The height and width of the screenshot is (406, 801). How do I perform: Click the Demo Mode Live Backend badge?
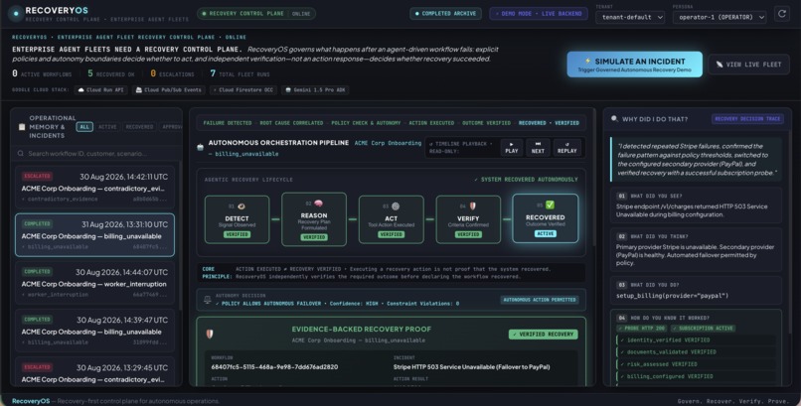pyautogui.click(x=538, y=14)
